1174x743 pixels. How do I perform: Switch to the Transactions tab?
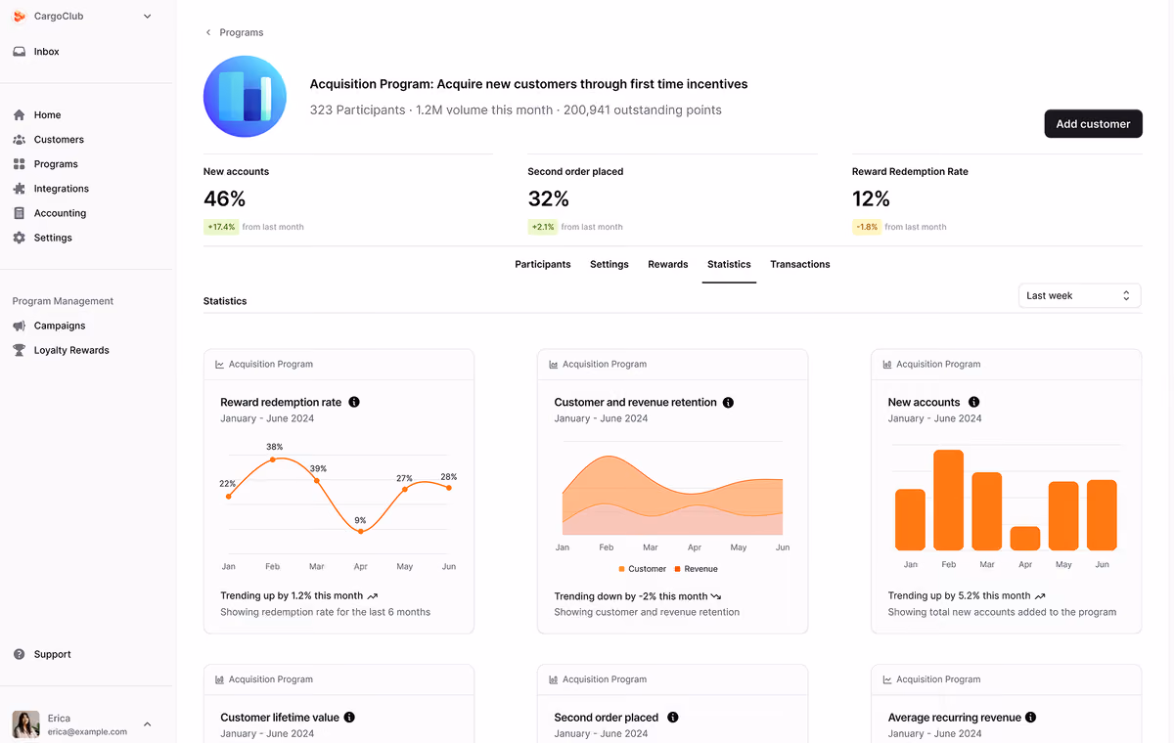coord(800,264)
